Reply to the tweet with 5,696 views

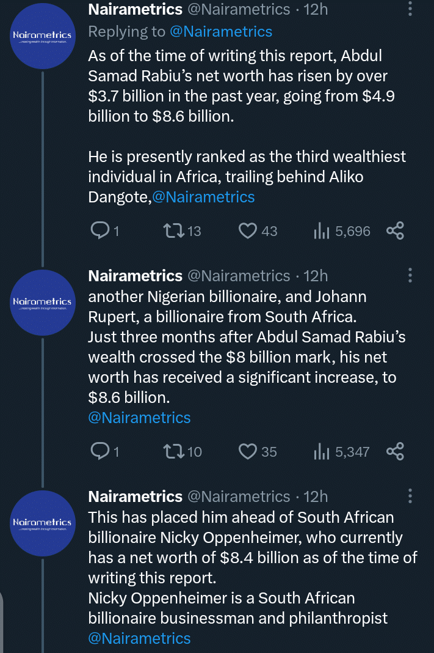(99, 231)
